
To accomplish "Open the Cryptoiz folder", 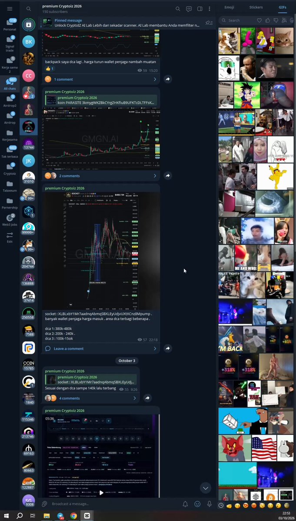I will tap(10, 169).
